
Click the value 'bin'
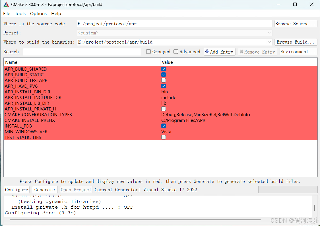pyautogui.click(x=164, y=92)
